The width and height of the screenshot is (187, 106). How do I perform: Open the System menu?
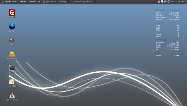coord(32,1)
